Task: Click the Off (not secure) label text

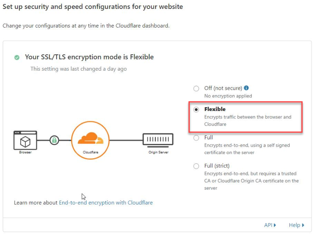Action: (x=223, y=88)
